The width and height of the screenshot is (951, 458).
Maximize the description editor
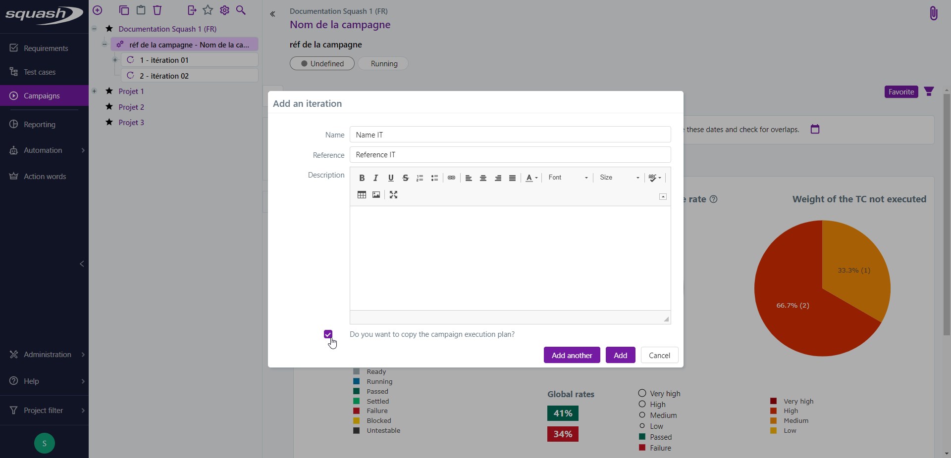pos(393,195)
